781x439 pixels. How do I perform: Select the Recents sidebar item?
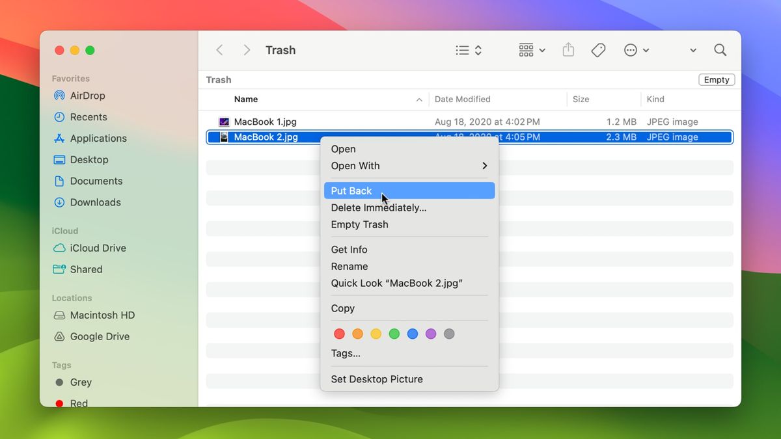click(x=87, y=117)
